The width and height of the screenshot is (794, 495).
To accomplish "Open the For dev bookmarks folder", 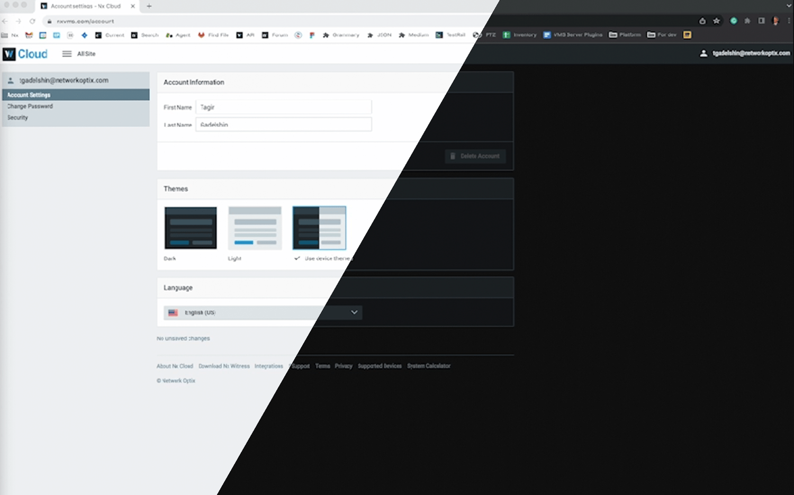I will pyautogui.click(x=662, y=35).
